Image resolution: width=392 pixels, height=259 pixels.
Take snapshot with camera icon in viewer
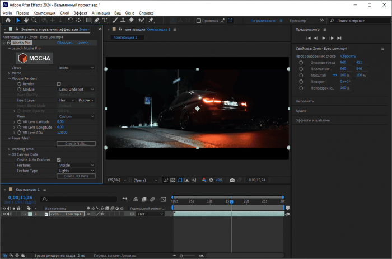(232, 180)
